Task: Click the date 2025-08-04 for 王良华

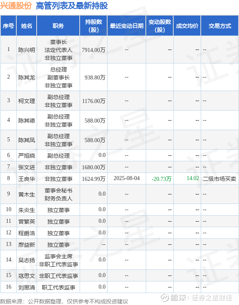Action: (127, 178)
